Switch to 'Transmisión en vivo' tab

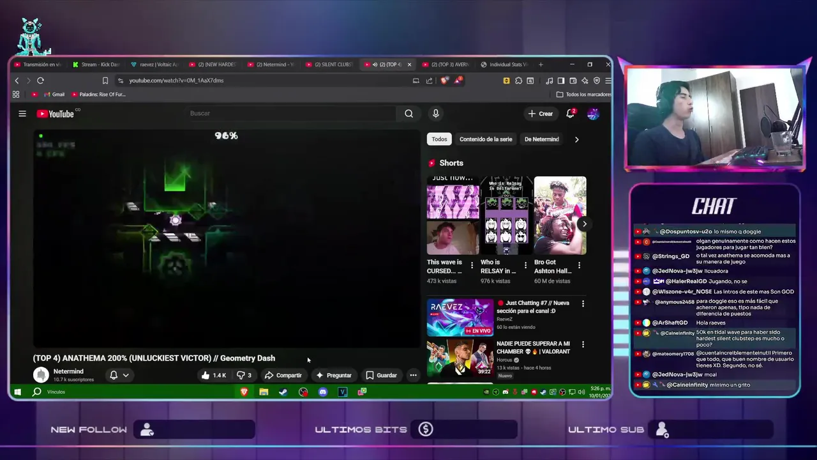pyautogui.click(x=37, y=65)
